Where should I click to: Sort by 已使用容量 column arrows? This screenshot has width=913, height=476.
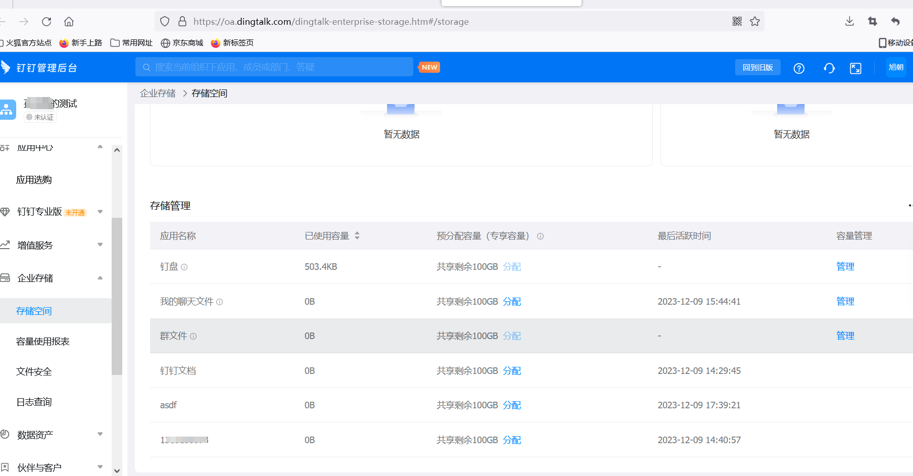pyautogui.click(x=357, y=236)
